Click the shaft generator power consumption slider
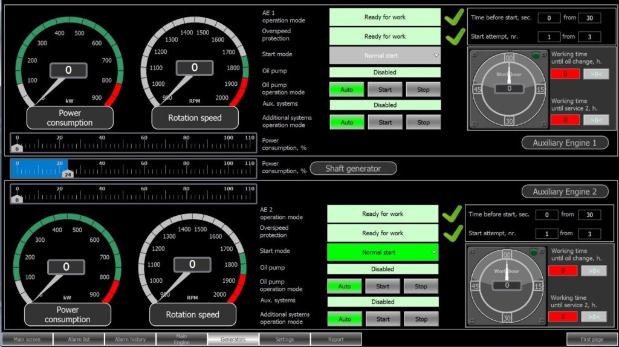 pos(133,169)
